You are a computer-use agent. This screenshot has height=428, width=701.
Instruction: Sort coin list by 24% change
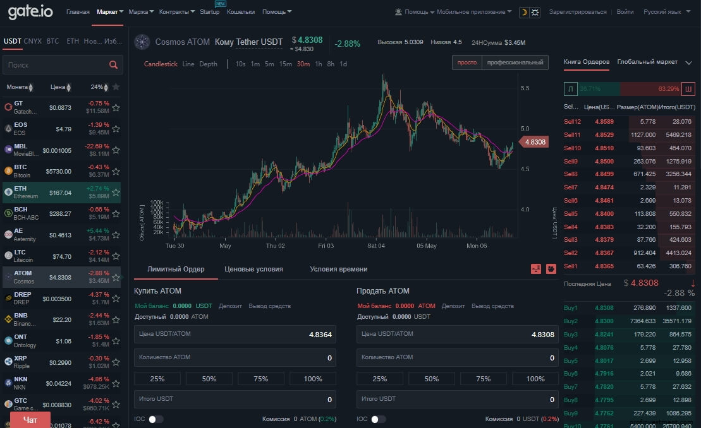point(99,87)
